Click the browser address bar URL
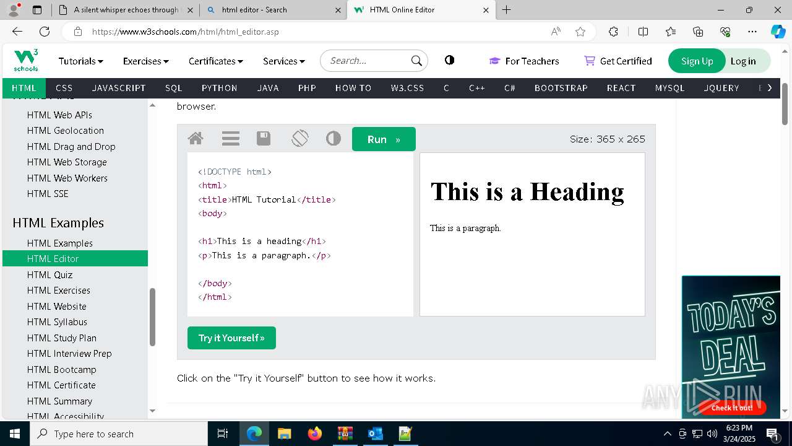Image resolution: width=792 pixels, height=446 pixels. [x=186, y=32]
